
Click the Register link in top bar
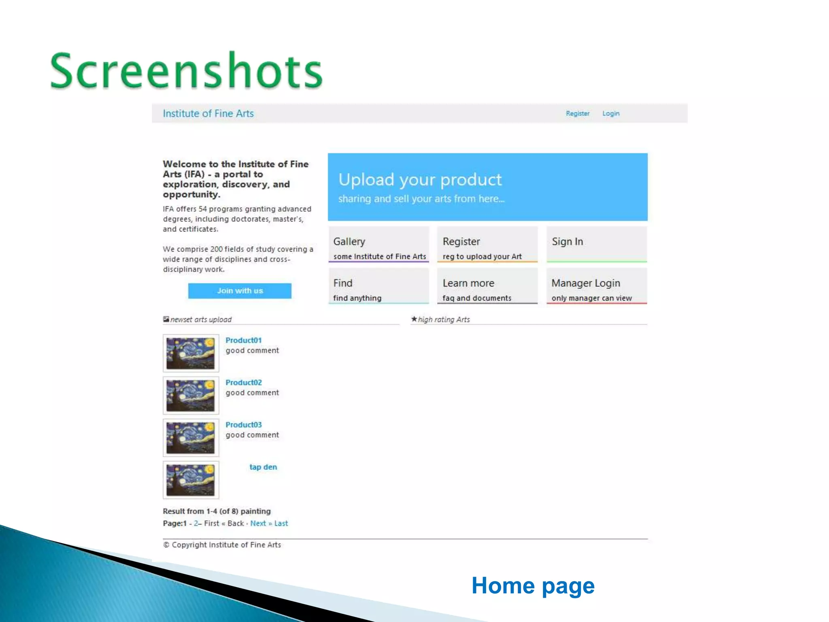pyautogui.click(x=578, y=113)
